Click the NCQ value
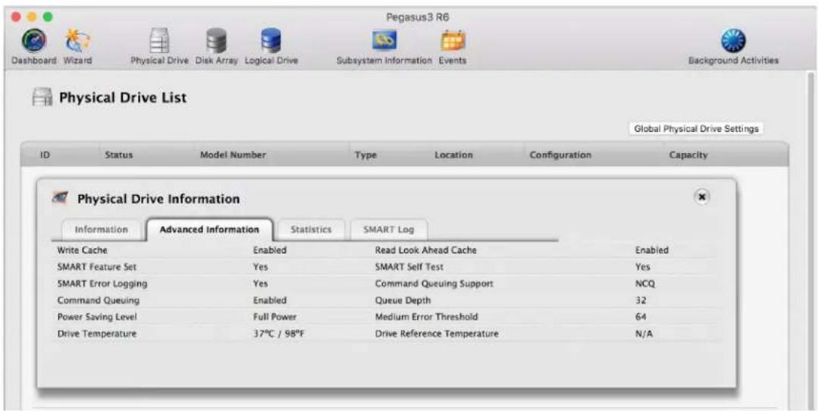The height and width of the screenshot is (411, 818). point(645,284)
